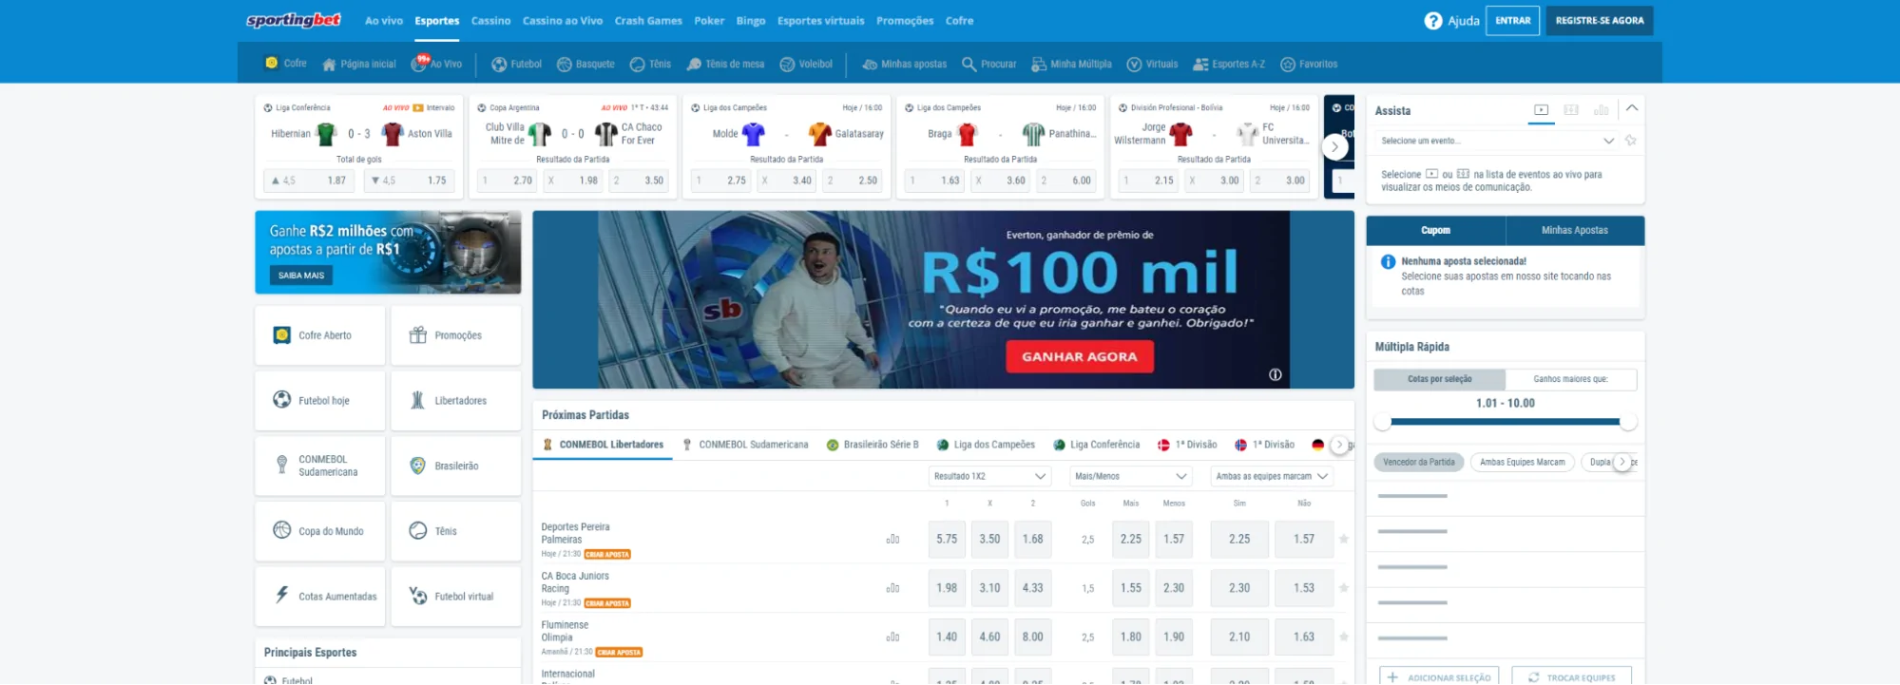Open Favoritos in the sports toolbar
The width and height of the screenshot is (1900, 685).
1309,65
